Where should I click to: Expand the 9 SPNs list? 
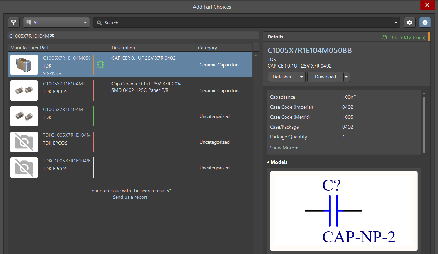(x=52, y=74)
